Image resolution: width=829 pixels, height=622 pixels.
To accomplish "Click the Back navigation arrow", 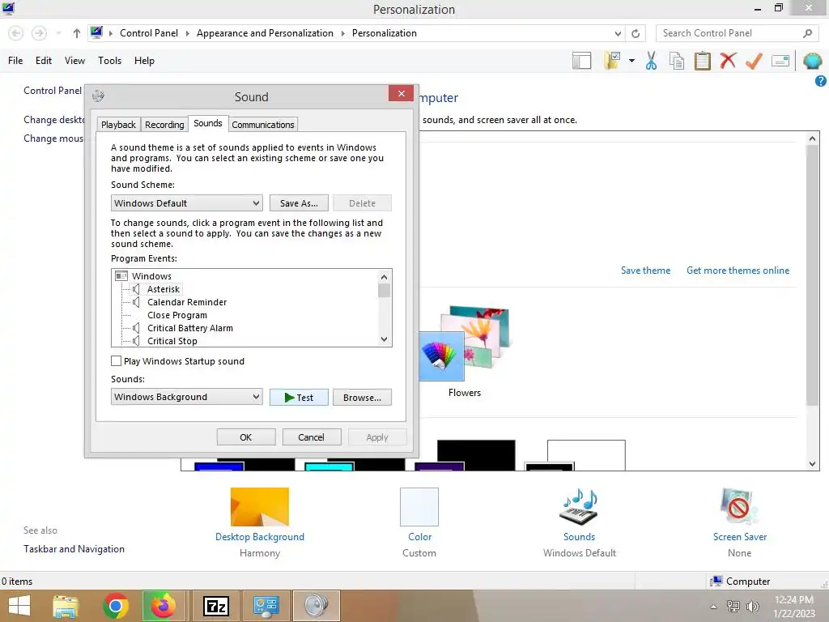I will point(16,33).
